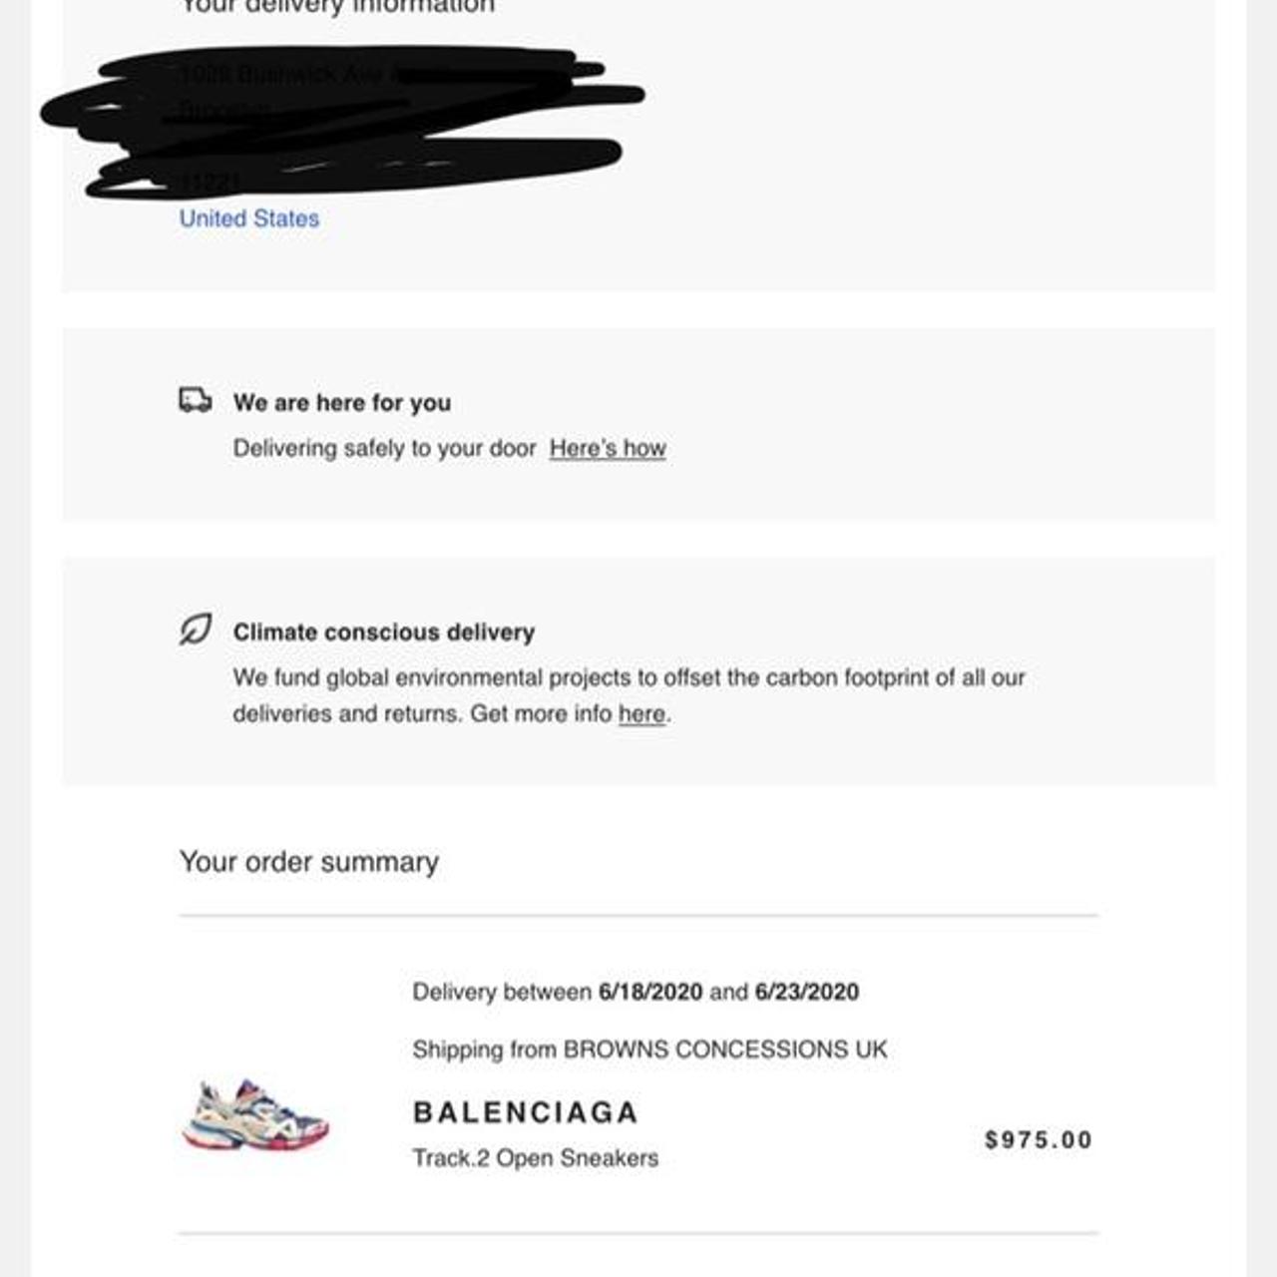Image resolution: width=1277 pixels, height=1277 pixels.
Task: Click "Shipping from BROWNS CONCESSIONS UK" text
Action: coord(649,1050)
